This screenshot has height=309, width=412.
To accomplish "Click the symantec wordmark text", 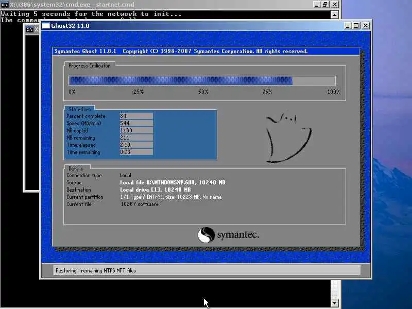I will pyautogui.click(x=238, y=235).
